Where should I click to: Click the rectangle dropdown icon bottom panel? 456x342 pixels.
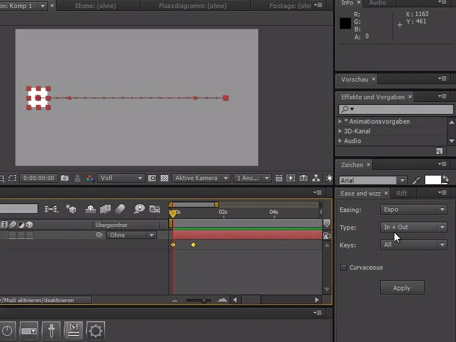pos(29,331)
